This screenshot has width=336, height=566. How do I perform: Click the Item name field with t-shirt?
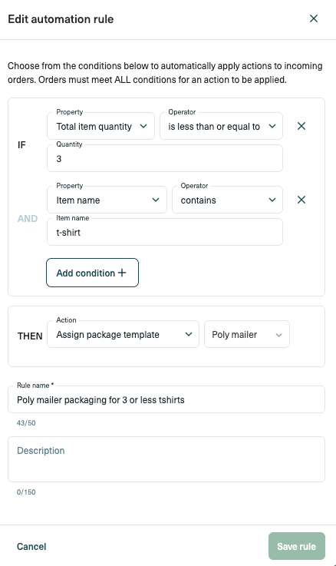[165, 232]
